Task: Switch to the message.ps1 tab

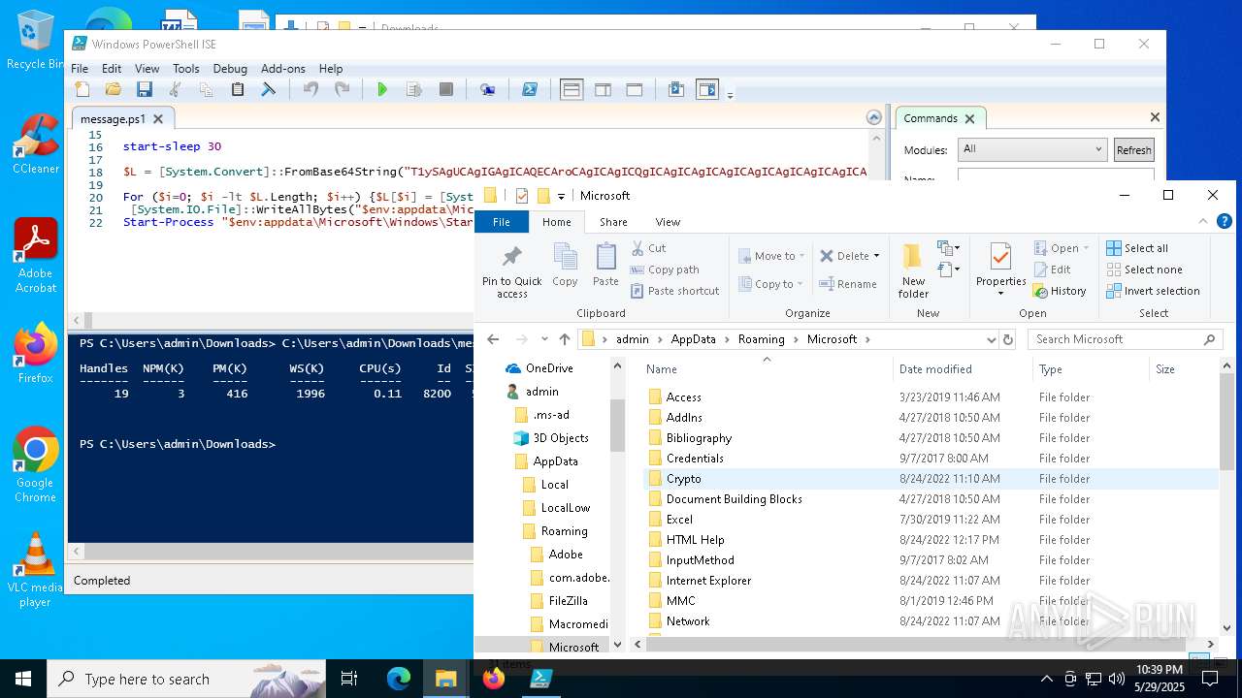Action: click(x=113, y=119)
